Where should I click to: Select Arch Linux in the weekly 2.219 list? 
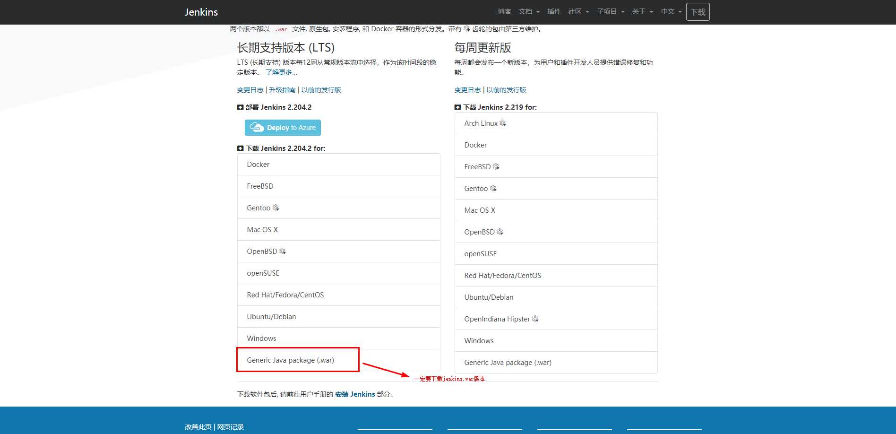[x=556, y=123]
